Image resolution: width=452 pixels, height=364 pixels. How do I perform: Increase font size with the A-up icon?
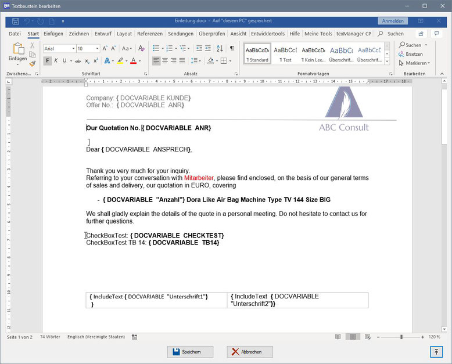click(x=105, y=48)
